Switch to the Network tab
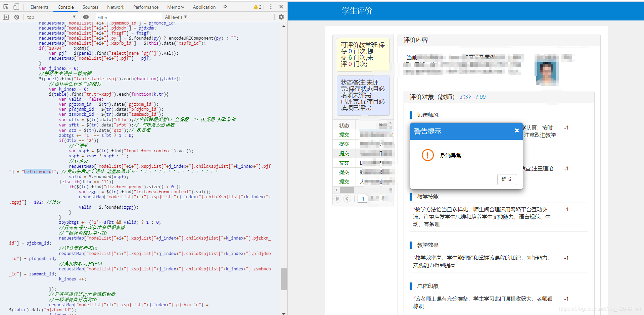 tap(116, 7)
